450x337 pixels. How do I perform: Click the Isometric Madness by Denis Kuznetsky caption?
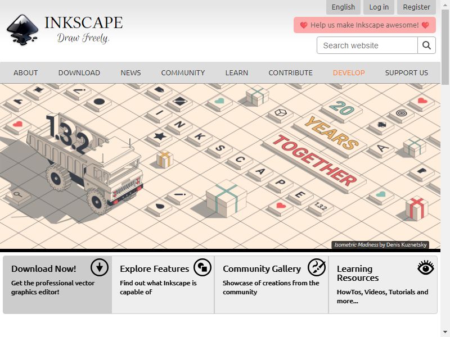pos(380,245)
